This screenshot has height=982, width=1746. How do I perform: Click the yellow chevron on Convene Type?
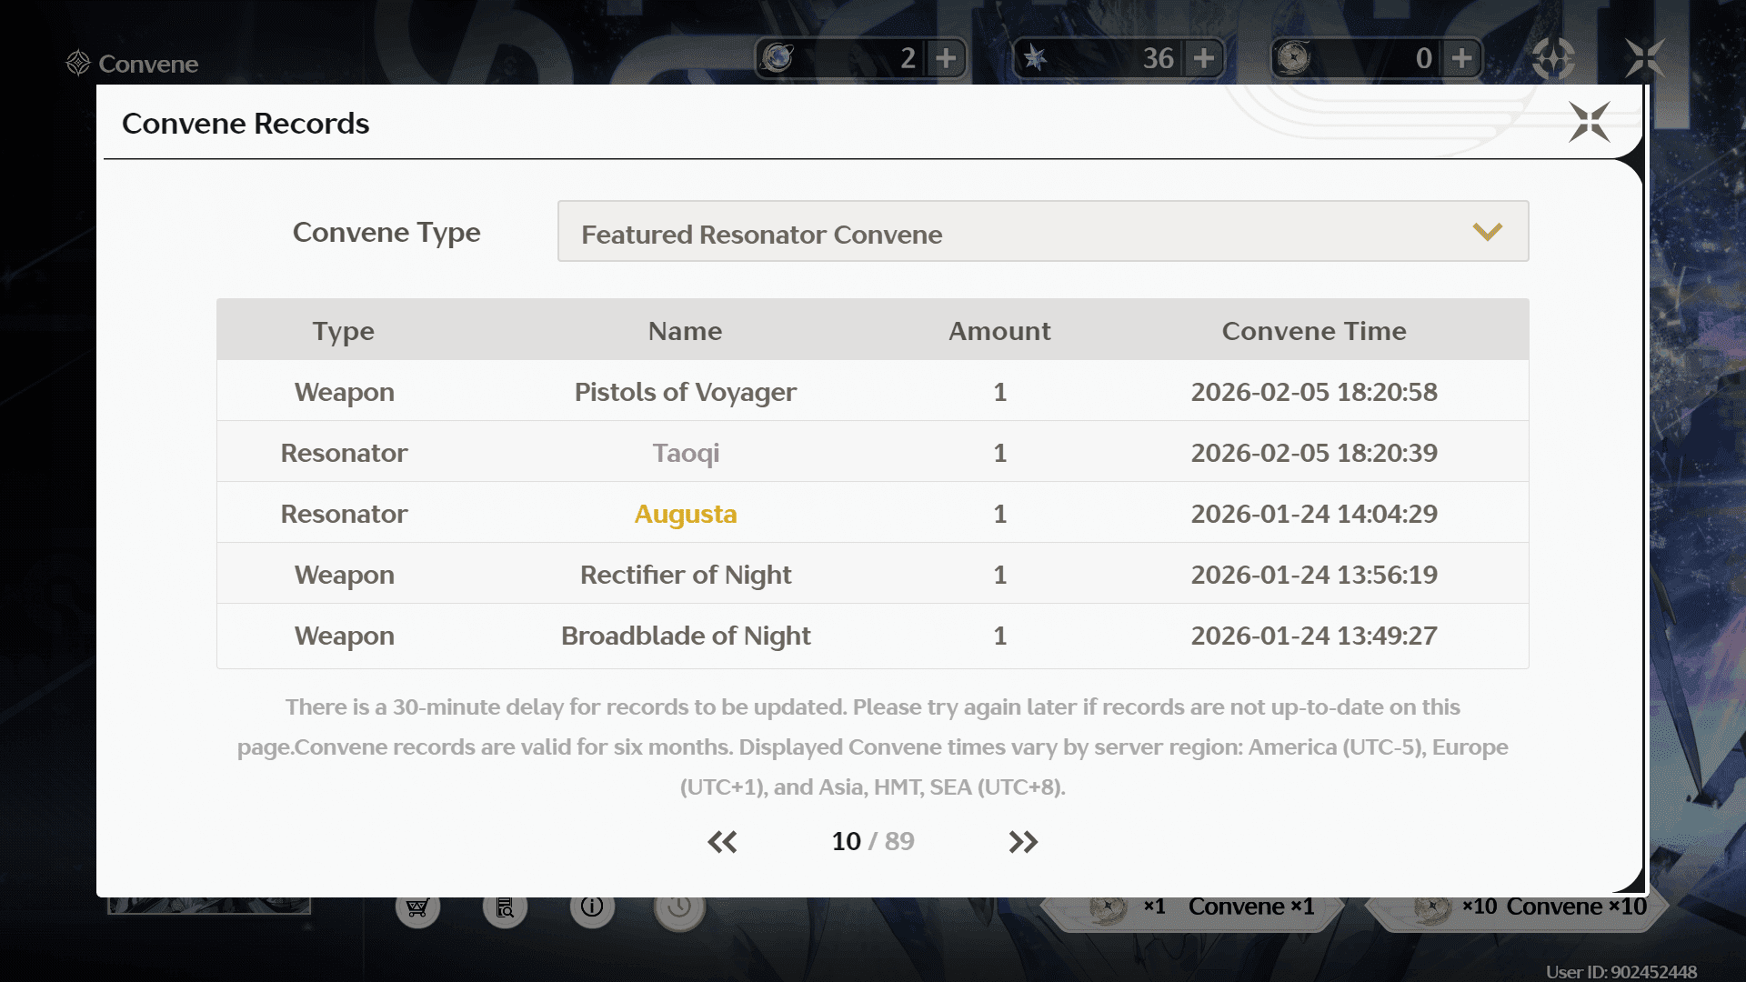tap(1487, 232)
